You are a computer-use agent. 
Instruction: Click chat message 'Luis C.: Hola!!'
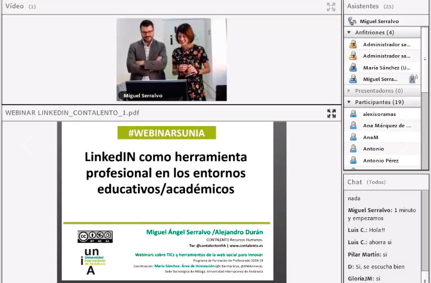[x=366, y=230]
